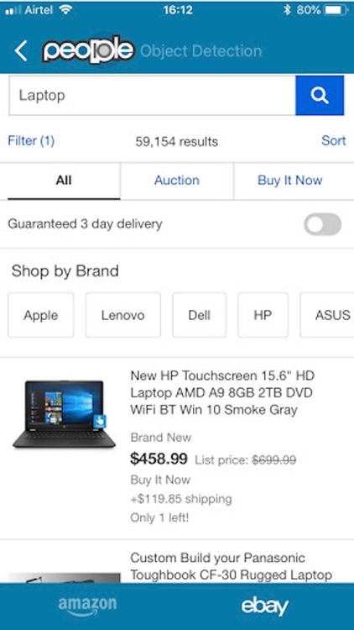Tap the touchscreen badge on laptop image

pos(99,422)
